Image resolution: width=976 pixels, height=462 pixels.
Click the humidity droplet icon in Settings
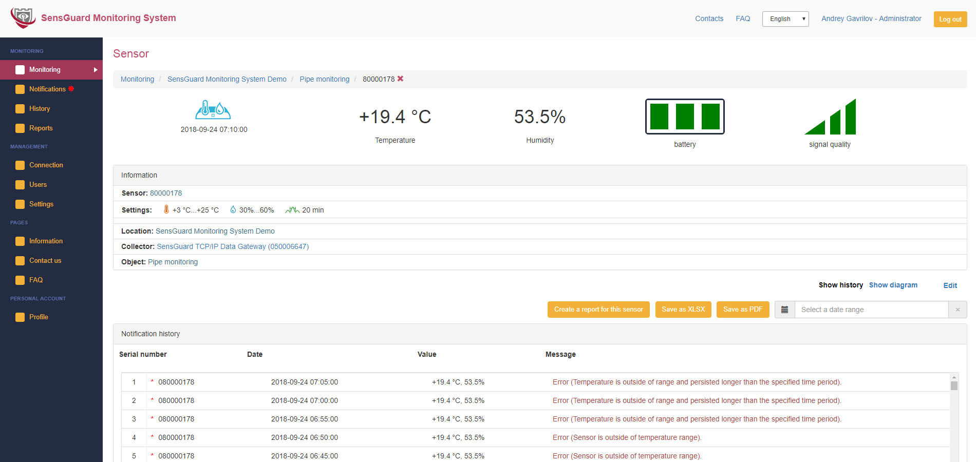point(233,209)
